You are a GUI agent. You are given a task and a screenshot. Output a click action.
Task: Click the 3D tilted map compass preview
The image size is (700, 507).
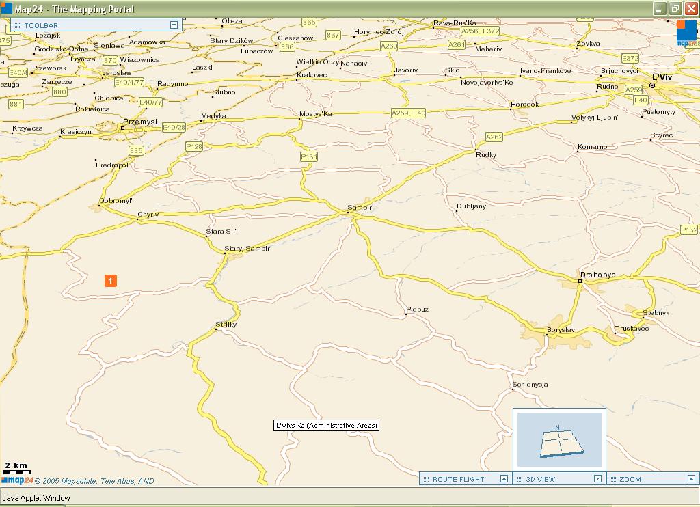(x=559, y=441)
